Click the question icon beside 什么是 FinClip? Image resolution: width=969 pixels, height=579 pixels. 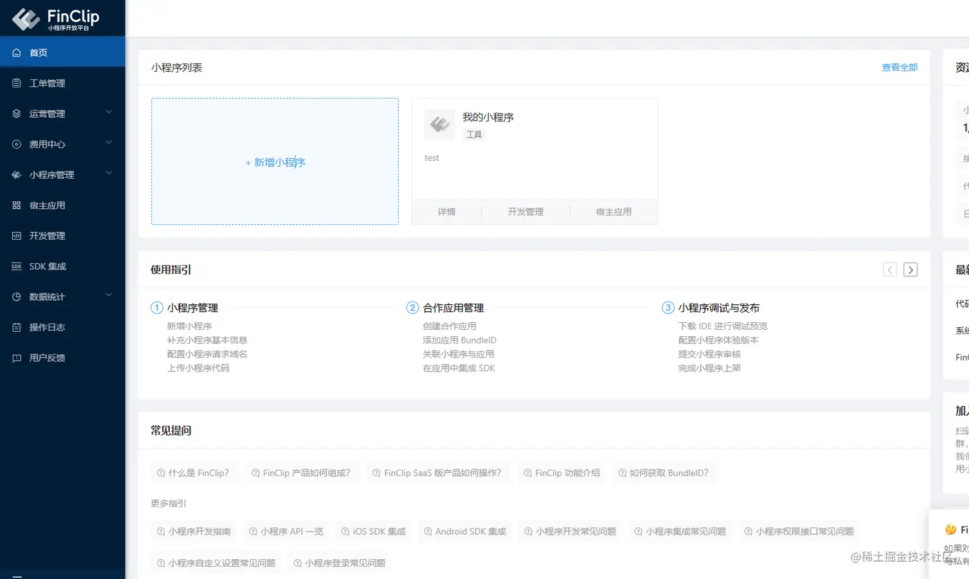161,473
